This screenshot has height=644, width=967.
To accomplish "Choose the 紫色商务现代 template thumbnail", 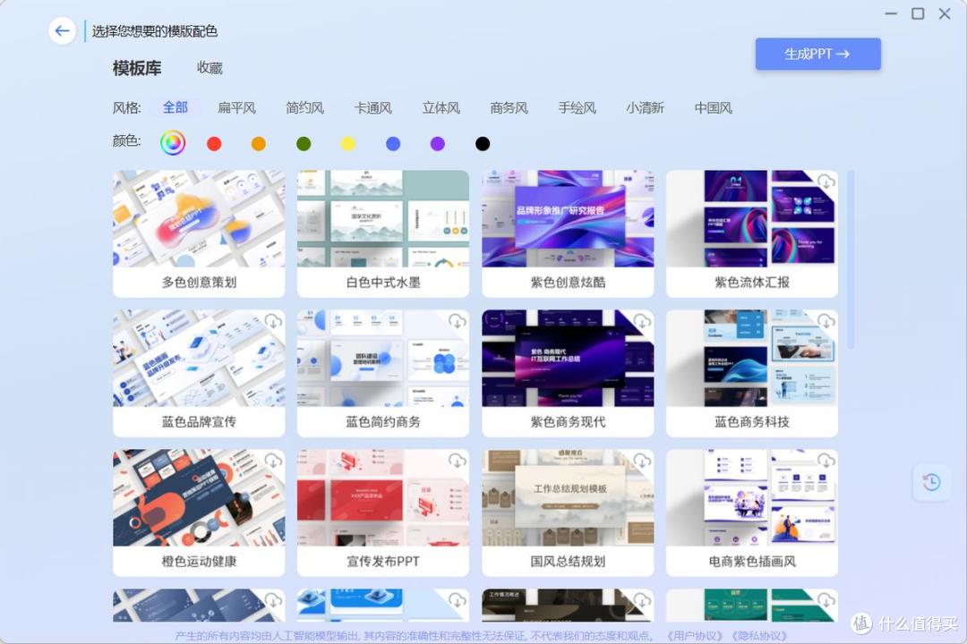I will [568, 358].
